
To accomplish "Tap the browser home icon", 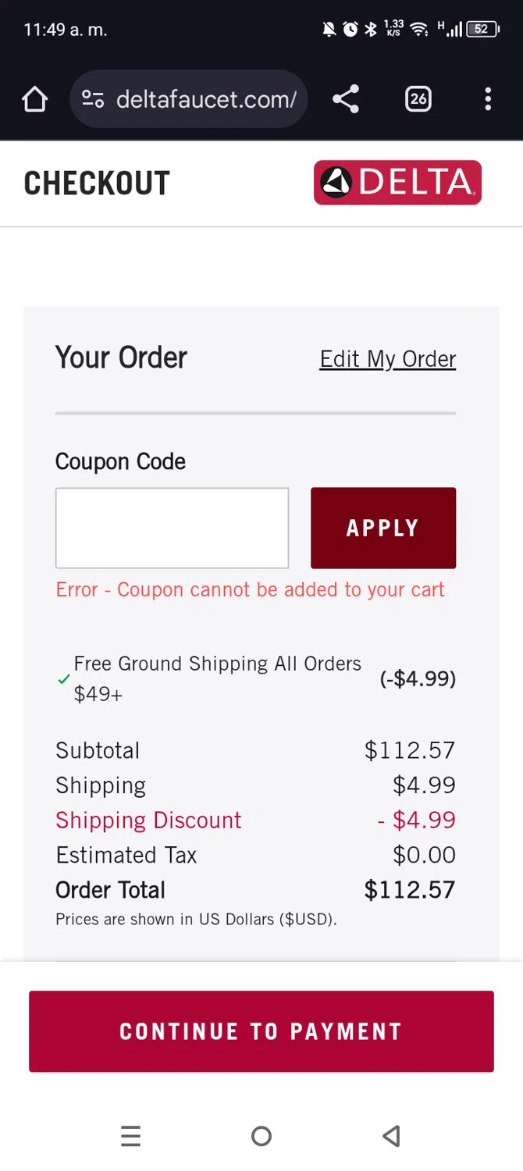I will (35, 99).
